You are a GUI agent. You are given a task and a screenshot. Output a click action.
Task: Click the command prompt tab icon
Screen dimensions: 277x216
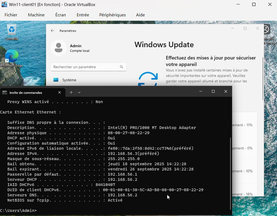click(x=5, y=93)
